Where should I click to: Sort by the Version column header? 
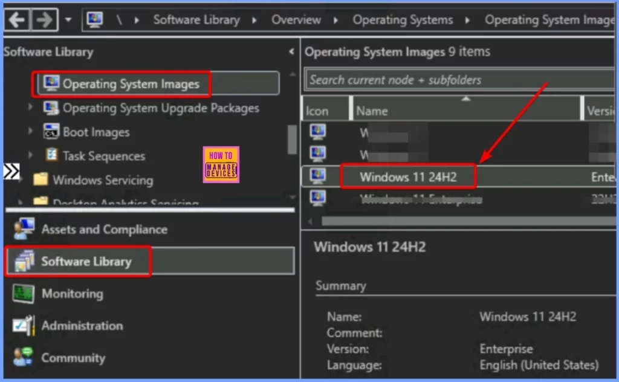tap(599, 108)
